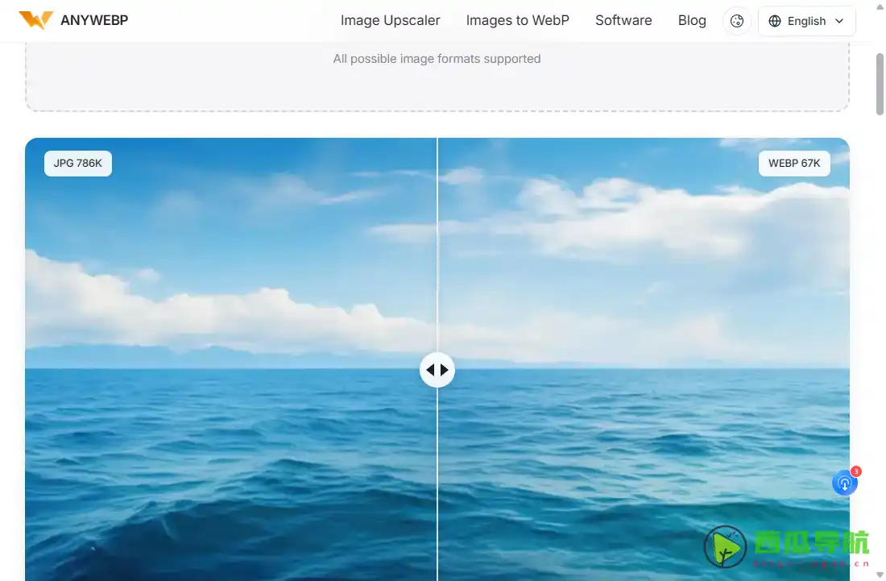This screenshot has height=581, width=886.
Task: Go to Images to WebP page
Action: point(518,20)
